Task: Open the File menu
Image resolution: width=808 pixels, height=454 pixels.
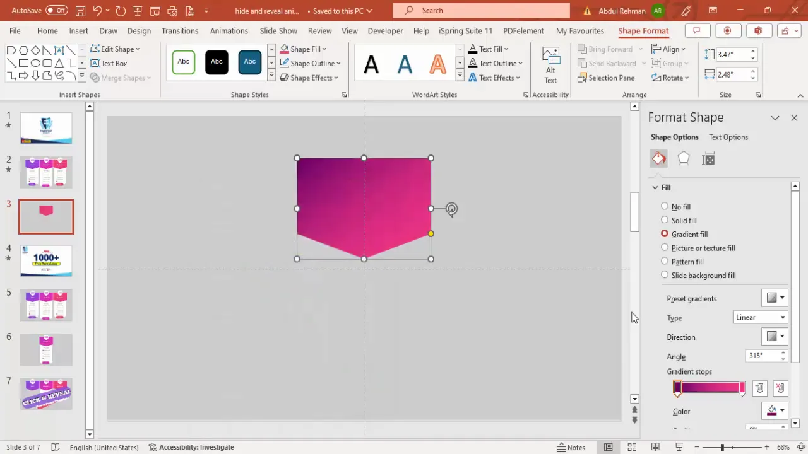Action: [15, 31]
